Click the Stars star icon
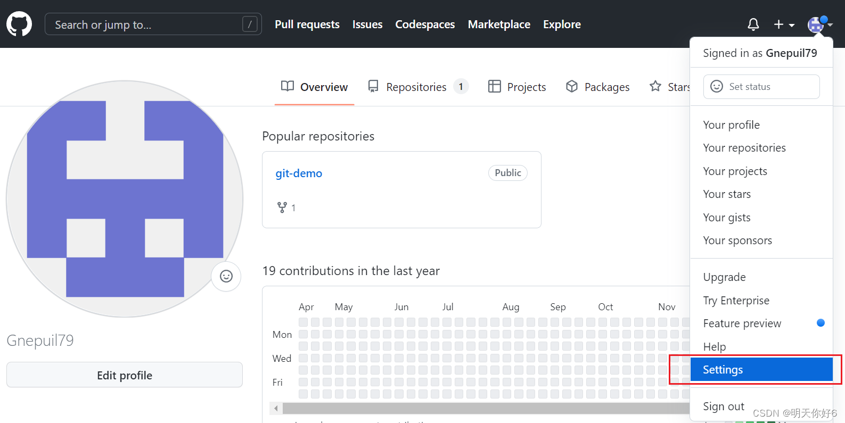Screen dimensions: 845x423 click(655, 86)
